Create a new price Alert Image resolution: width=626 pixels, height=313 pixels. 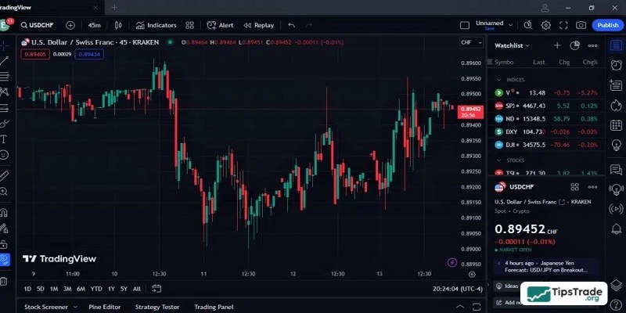[x=221, y=25]
